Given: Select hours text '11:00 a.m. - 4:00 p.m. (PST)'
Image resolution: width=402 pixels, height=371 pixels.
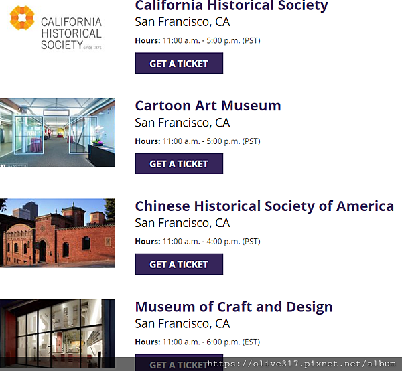Looking at the screenshot, I should [212, 242].
